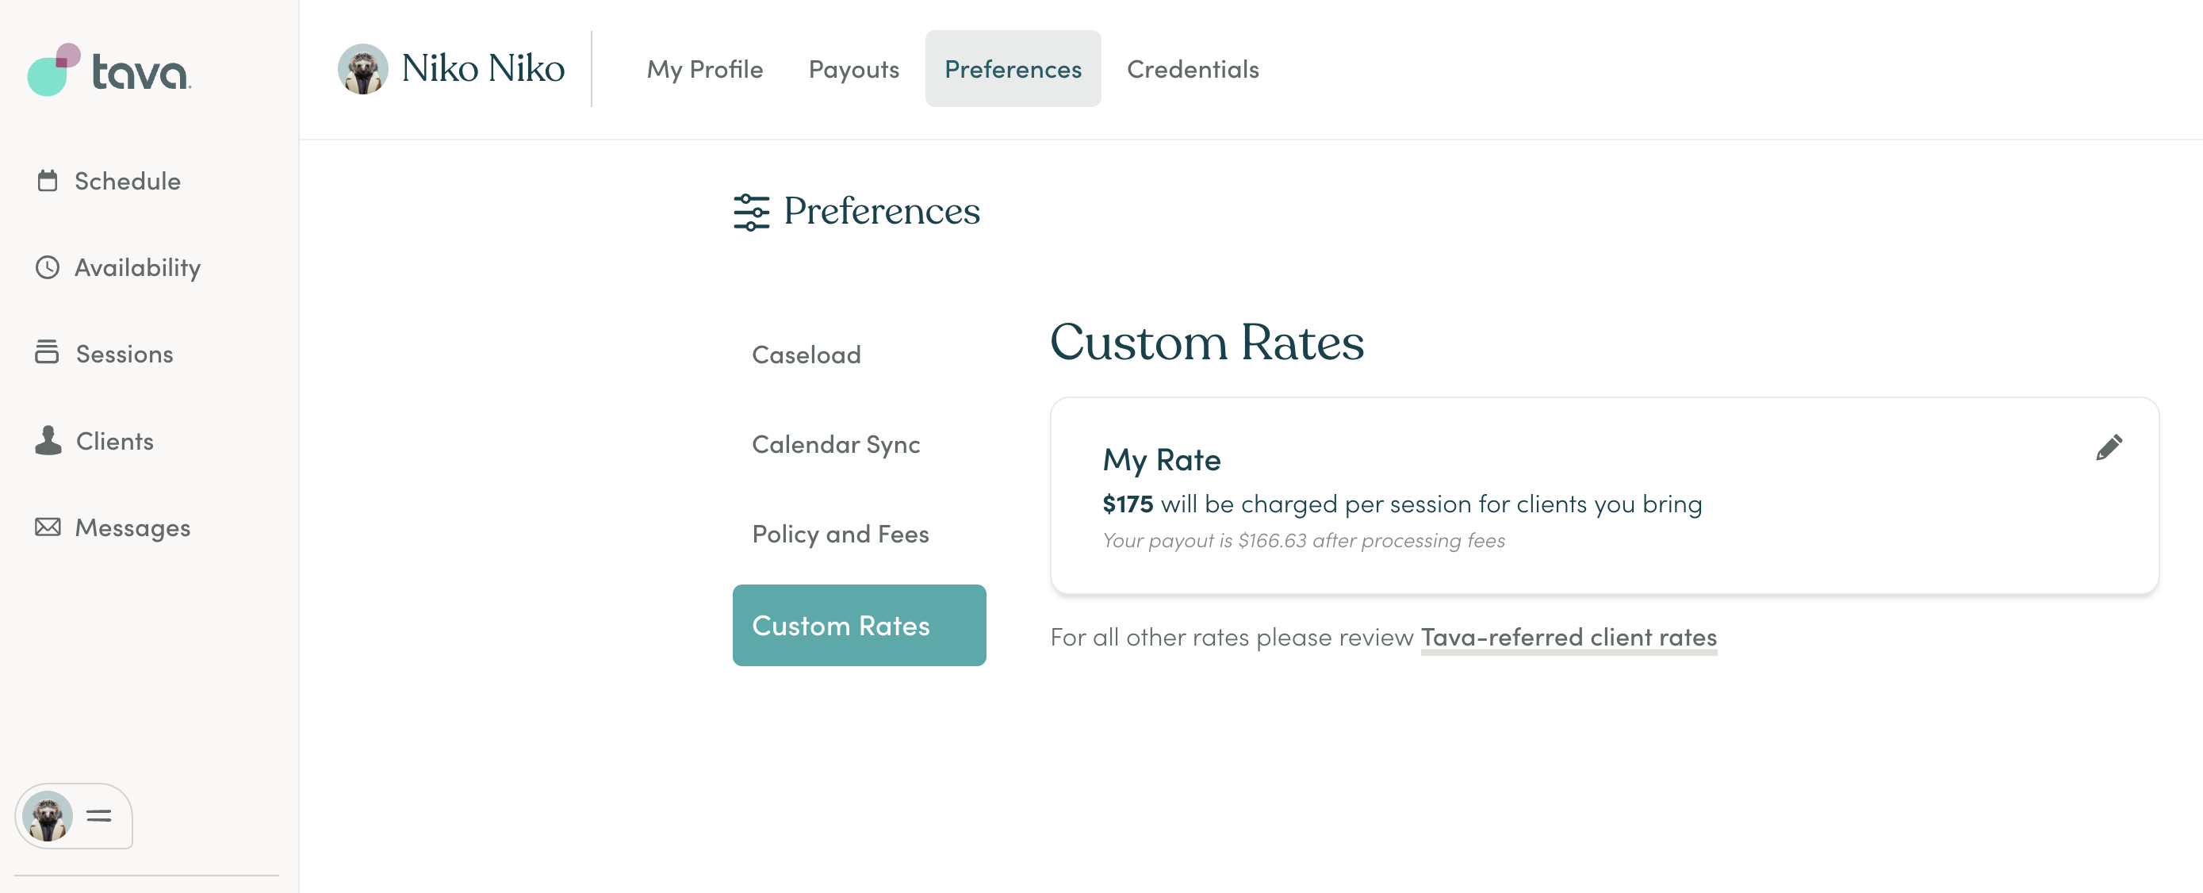Image resolution: width=2203 pixels, height=893 pixels.
Task: Open the Messages envelope icon
Action: tap(47, 527)
